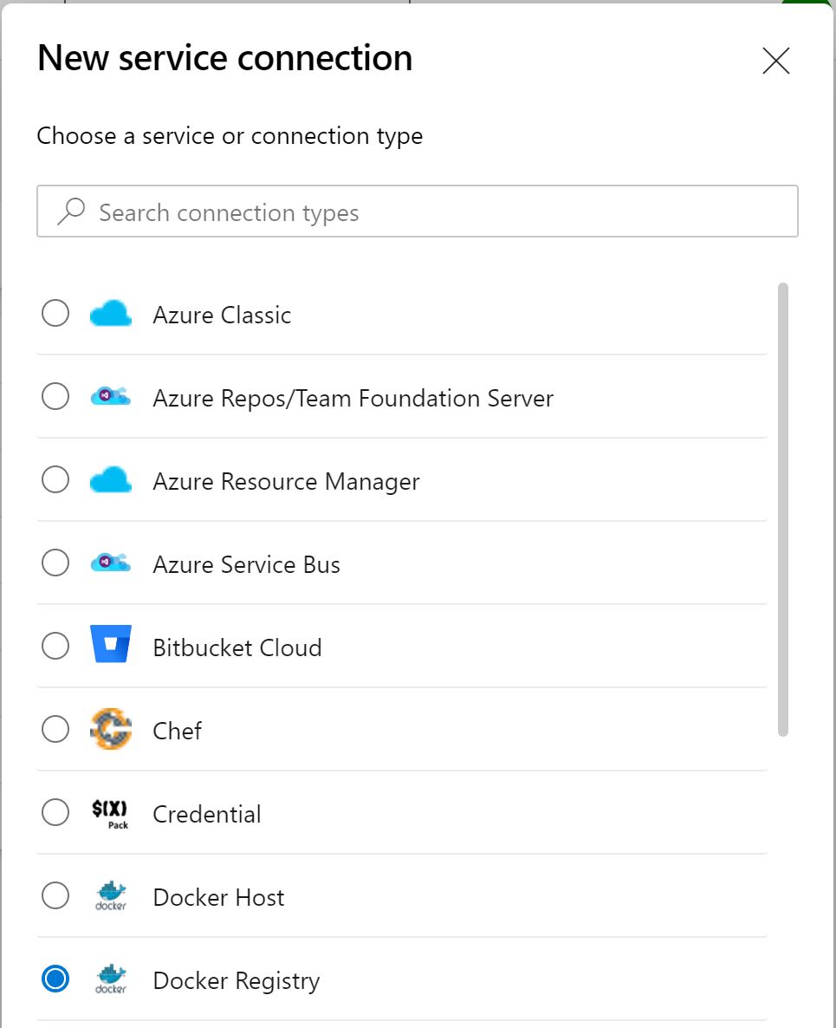Image resolution: width=836 pixels, height=1028 pixels.
Task: Choose the Chef radio button
Action: 55,730
